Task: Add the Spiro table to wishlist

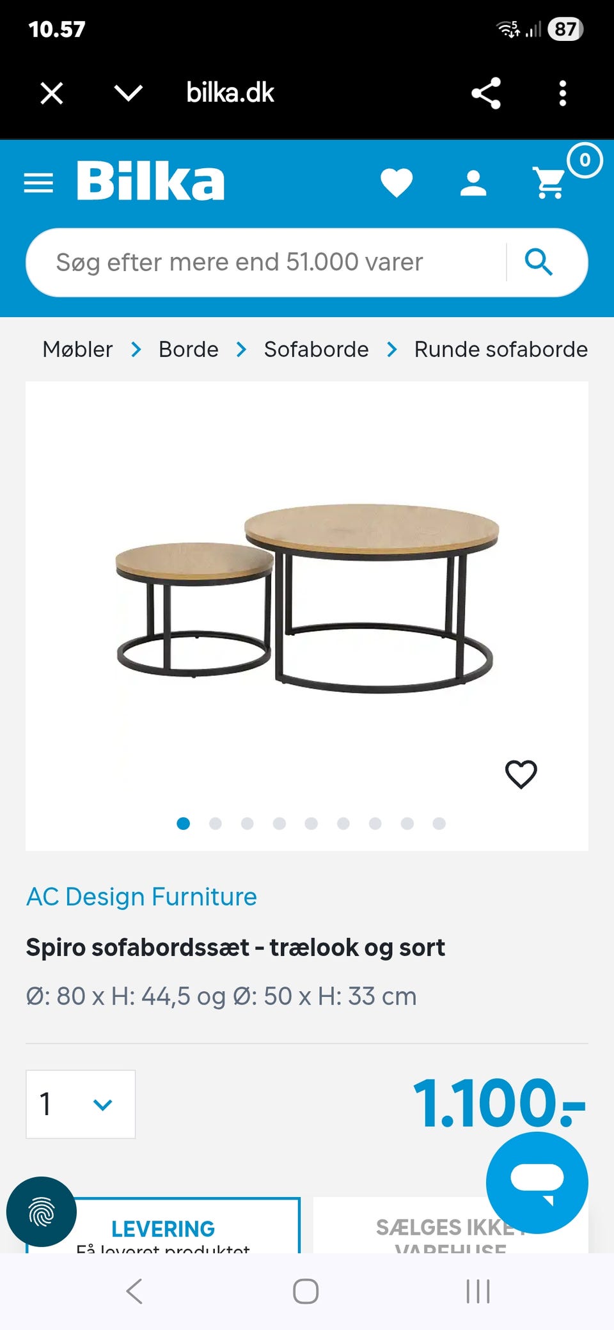Action: (521, 774)
